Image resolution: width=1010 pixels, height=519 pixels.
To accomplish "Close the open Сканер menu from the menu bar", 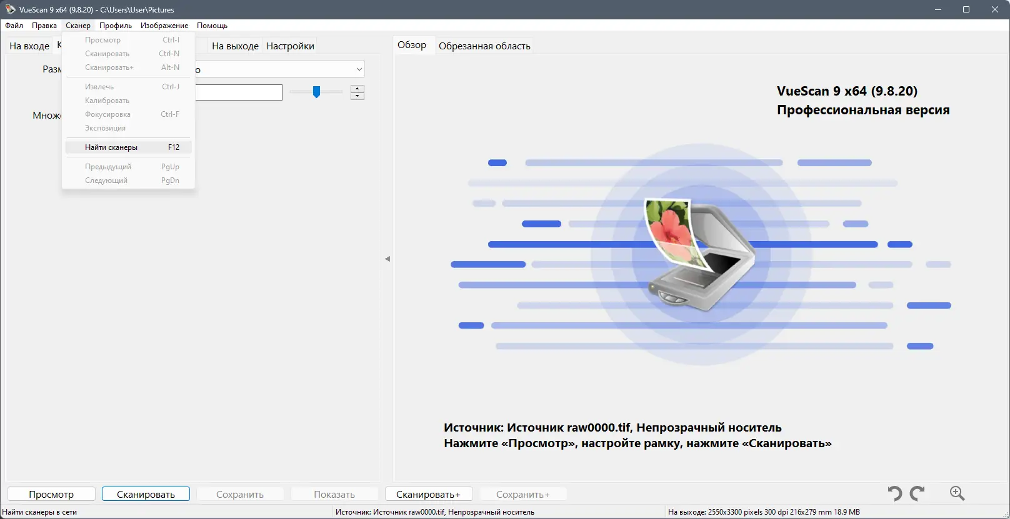I will [x=78, y=26].
